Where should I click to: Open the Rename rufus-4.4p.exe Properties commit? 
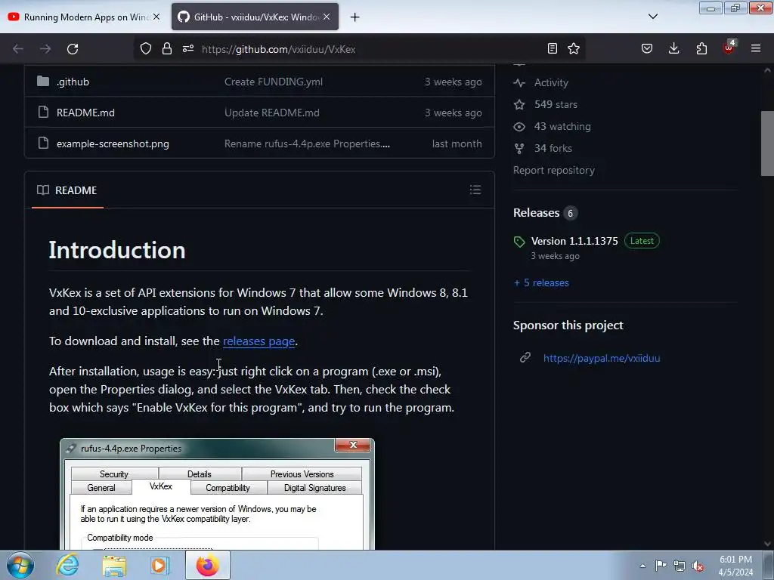tap(307, 143)
